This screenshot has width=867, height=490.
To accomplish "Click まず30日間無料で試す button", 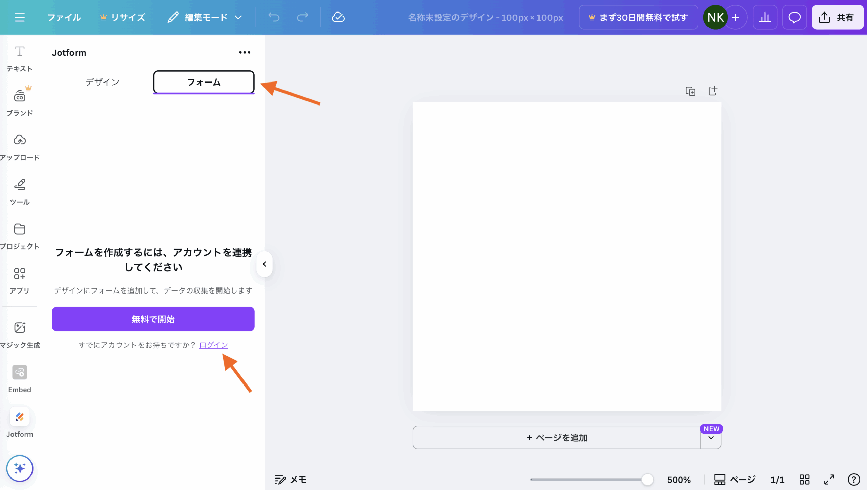I will coord(638,17).
